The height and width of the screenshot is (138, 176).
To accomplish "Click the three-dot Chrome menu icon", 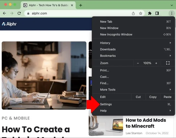I will 171,13.
